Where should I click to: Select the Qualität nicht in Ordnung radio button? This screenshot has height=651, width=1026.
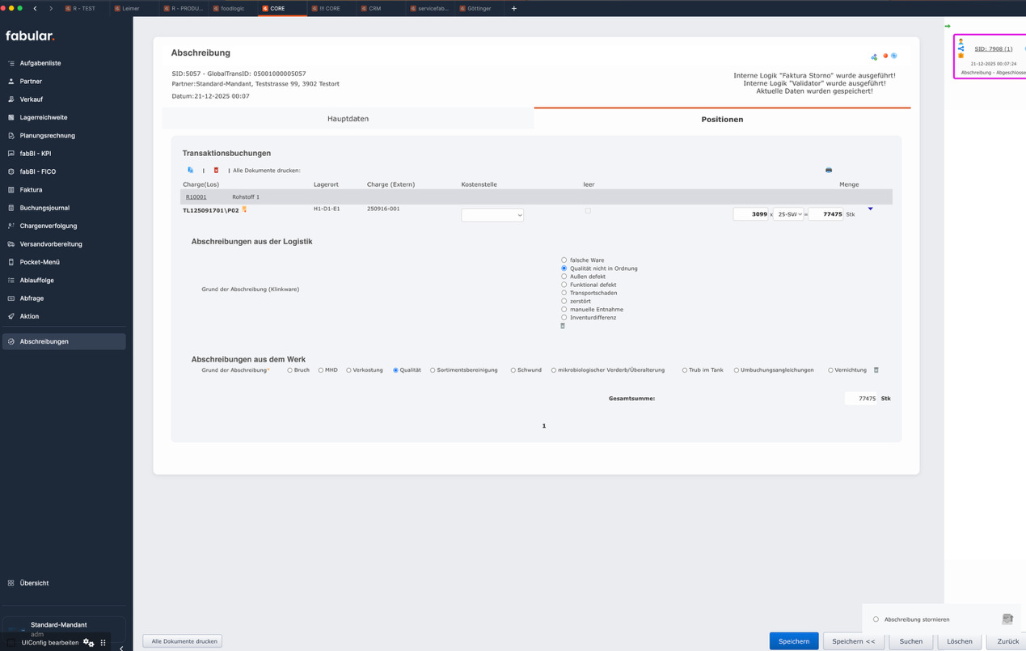pos(563,268)
